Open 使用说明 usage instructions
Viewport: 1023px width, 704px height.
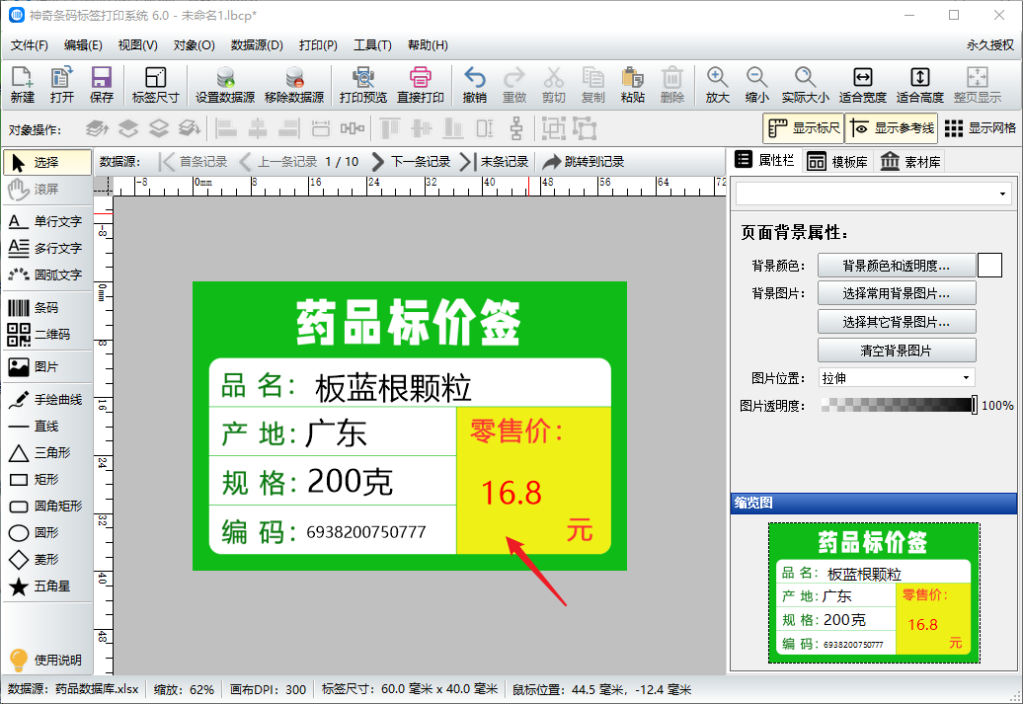click(45, 661)
